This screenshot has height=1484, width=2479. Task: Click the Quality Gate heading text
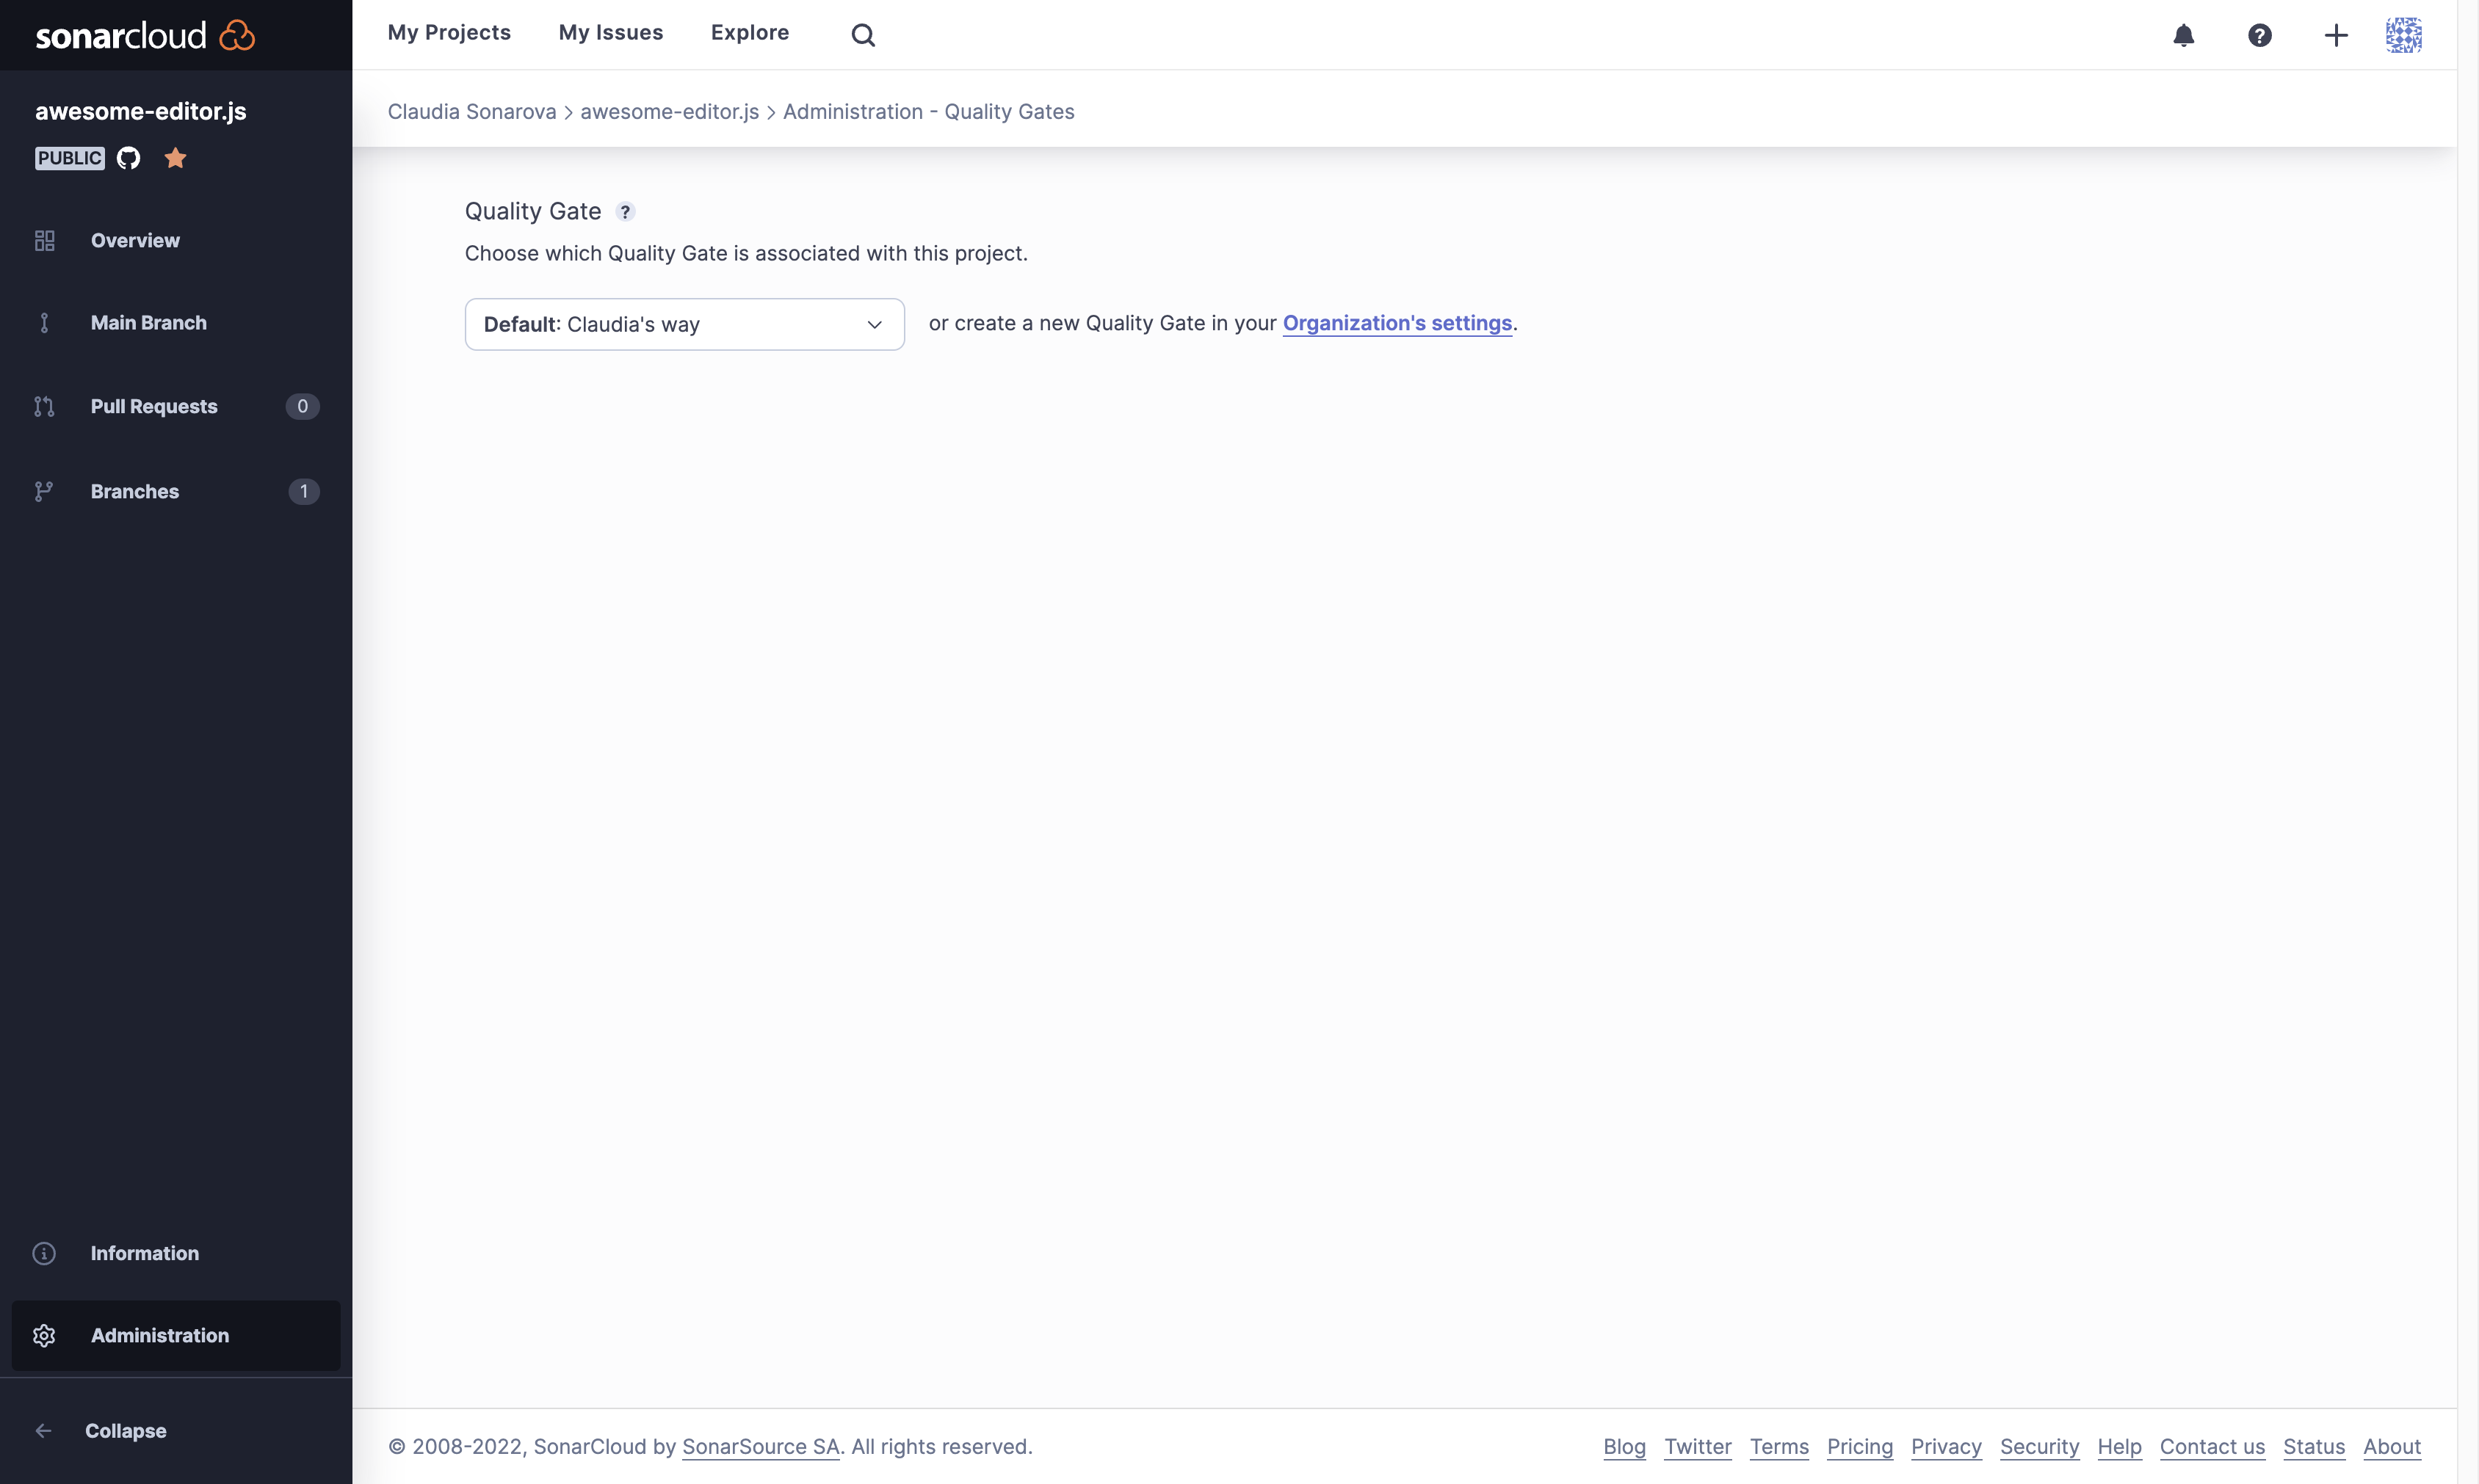tap(533, 211)
